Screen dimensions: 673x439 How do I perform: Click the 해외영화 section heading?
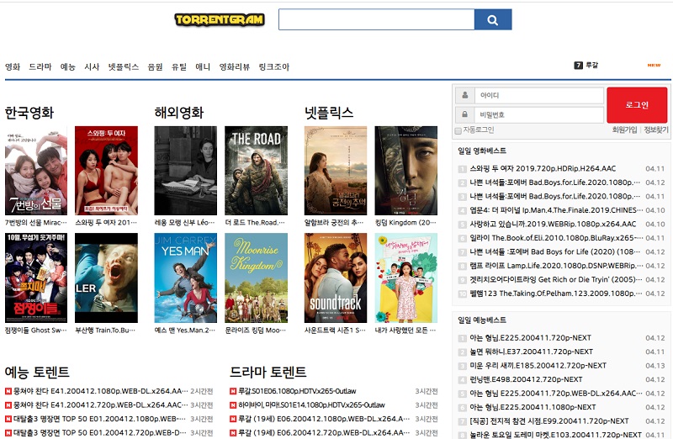coord(179,113)
